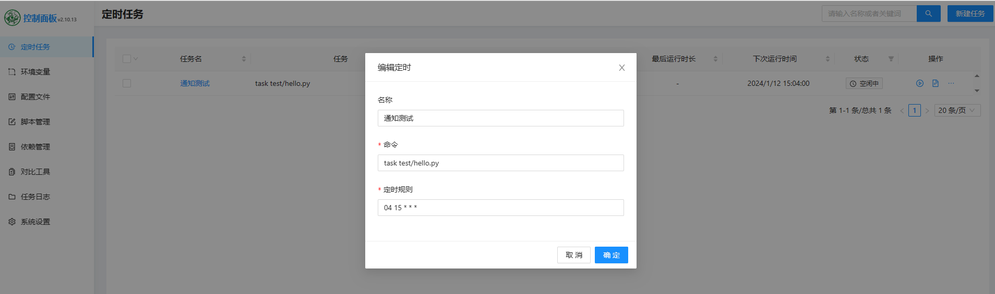Image resolution: width=995 pixels, height=294 pixels.
Task: Go to 脚本管理 sidebar item
Action: [x=35, y=122]
